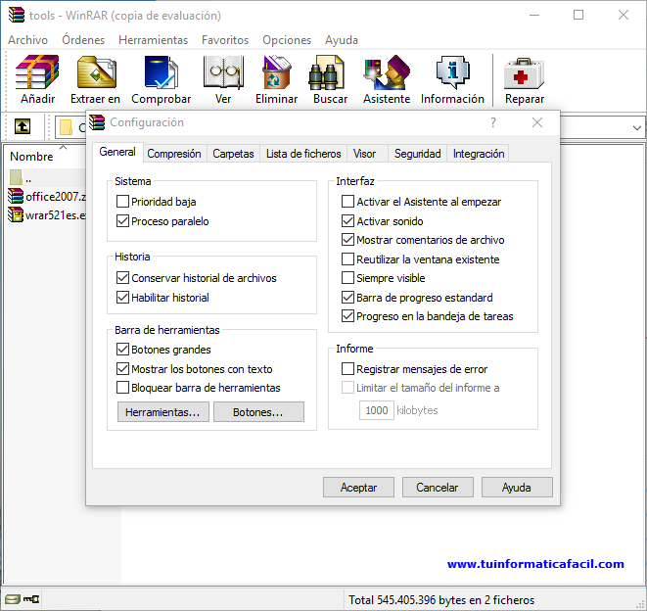Switch to Lista de ficheros tab
Viewport: 647px width, 611px height.
click(303, 154)
